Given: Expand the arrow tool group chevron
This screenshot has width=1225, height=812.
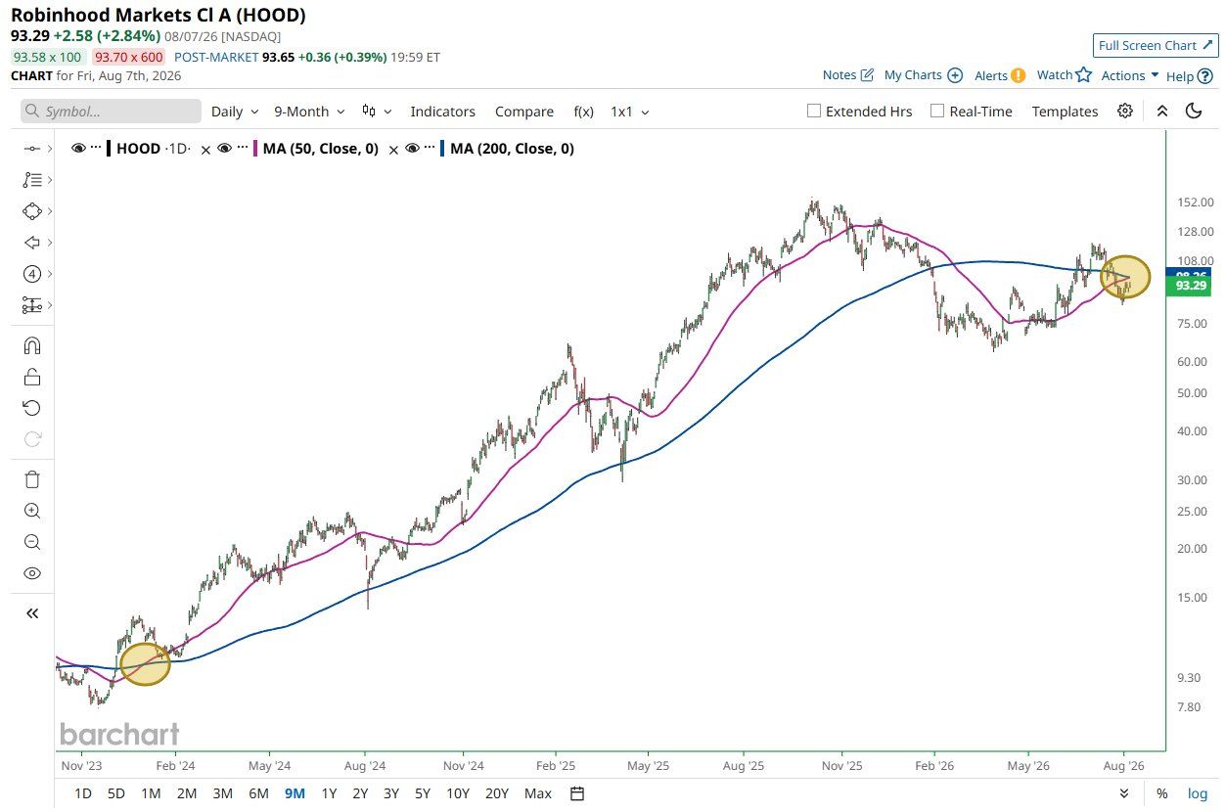Looking at the screenshot, I should 49,243.
